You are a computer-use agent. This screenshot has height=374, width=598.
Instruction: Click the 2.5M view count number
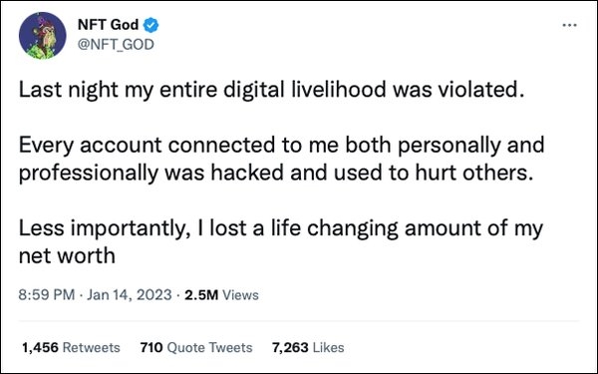tap(201, 295)
